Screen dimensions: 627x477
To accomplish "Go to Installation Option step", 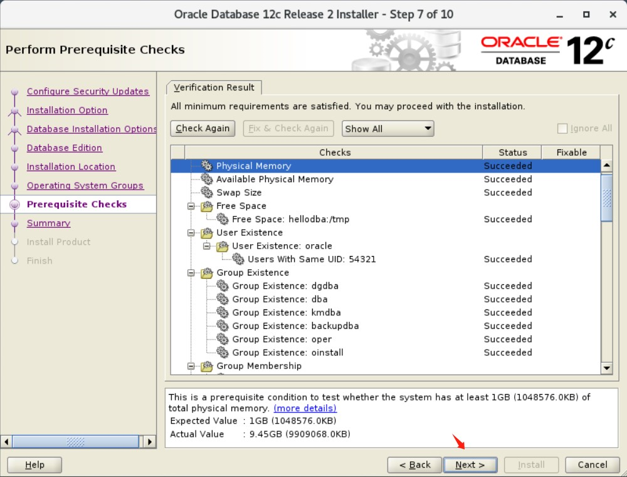I will [67, 110].
